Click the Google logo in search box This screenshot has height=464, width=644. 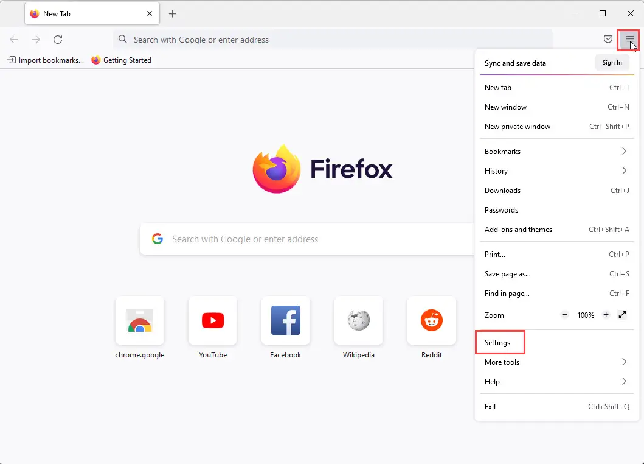pos(158,239)
